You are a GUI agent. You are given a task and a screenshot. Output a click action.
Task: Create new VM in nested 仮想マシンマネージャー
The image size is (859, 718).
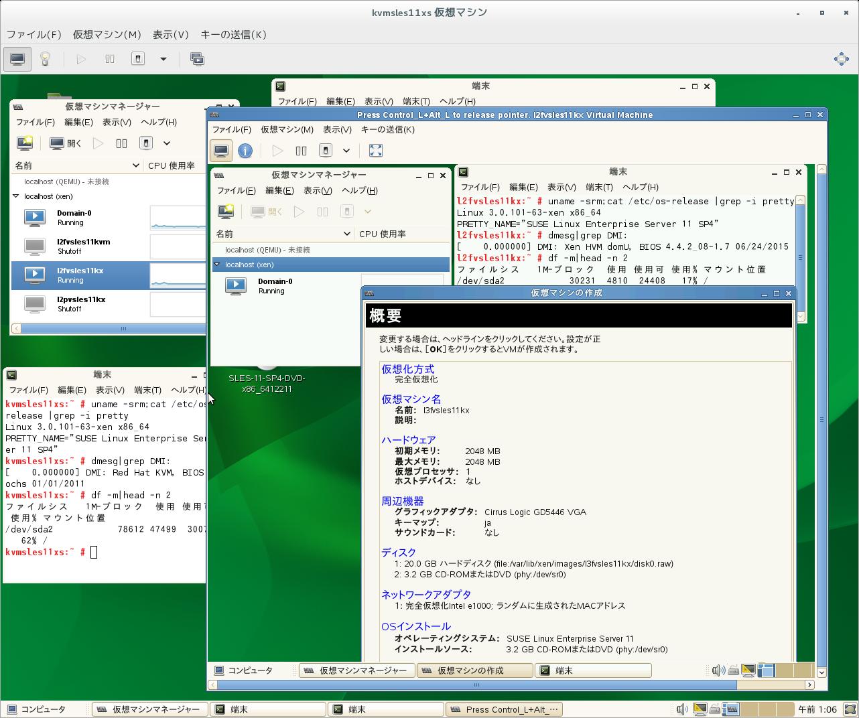226,212
